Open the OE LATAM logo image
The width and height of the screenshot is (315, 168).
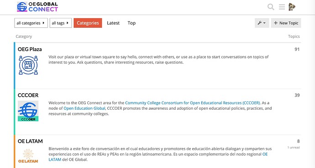click(28, 156)
